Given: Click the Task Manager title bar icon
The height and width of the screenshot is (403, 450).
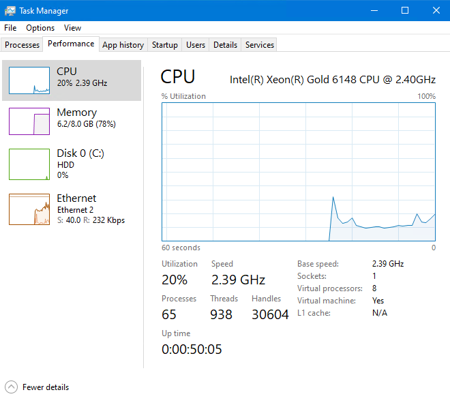Looking at the screenshot, I should (x=10, y=10).
